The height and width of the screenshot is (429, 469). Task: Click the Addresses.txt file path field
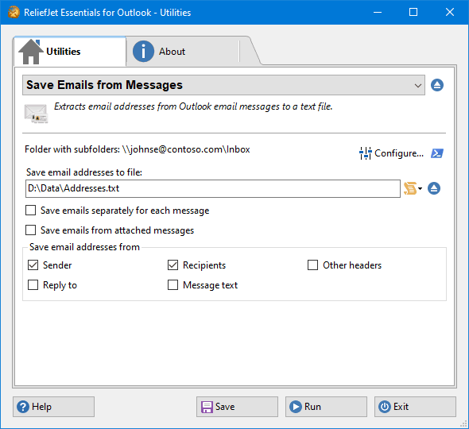pos(213,188)
